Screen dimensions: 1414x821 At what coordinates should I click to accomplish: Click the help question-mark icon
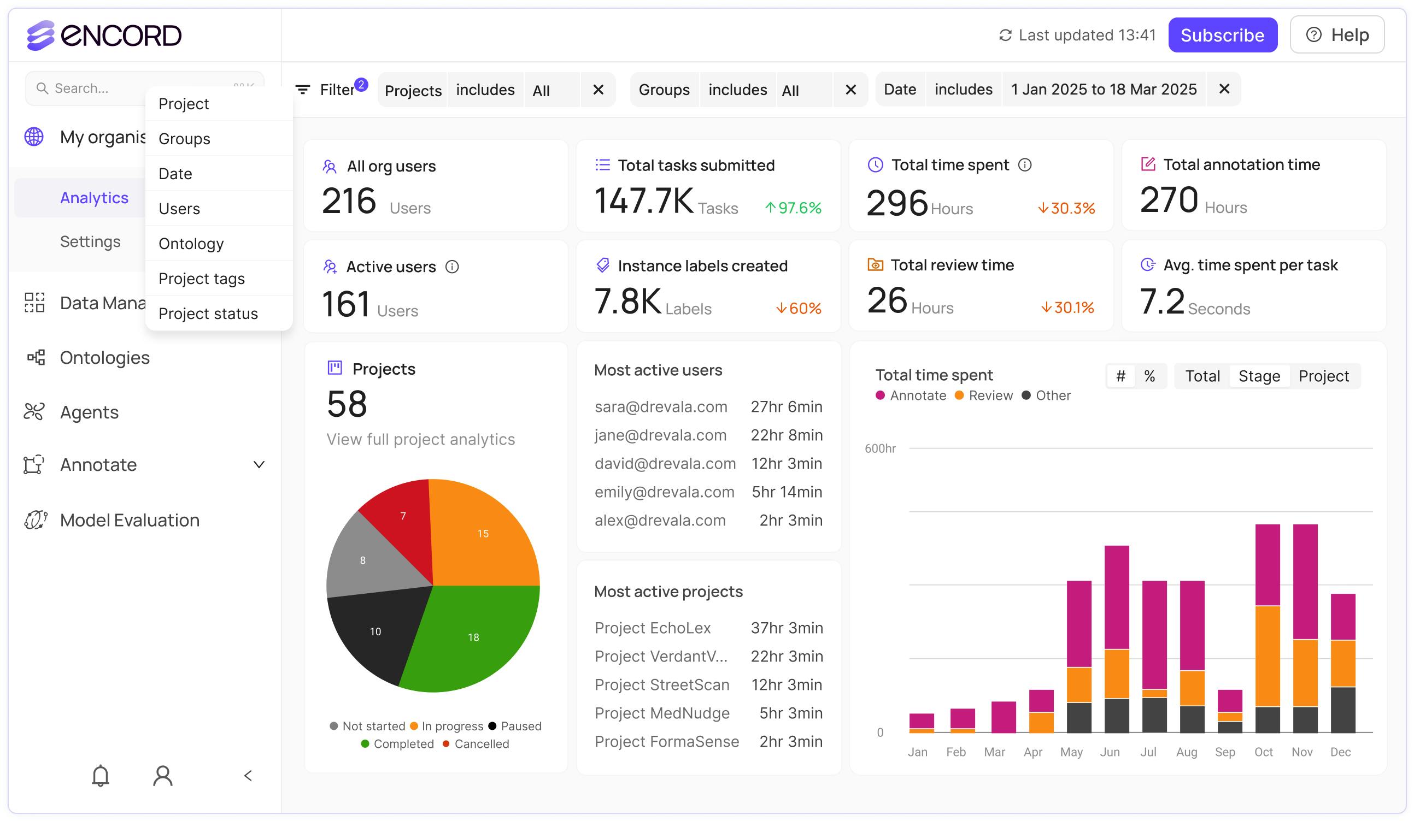(1313, 35)
